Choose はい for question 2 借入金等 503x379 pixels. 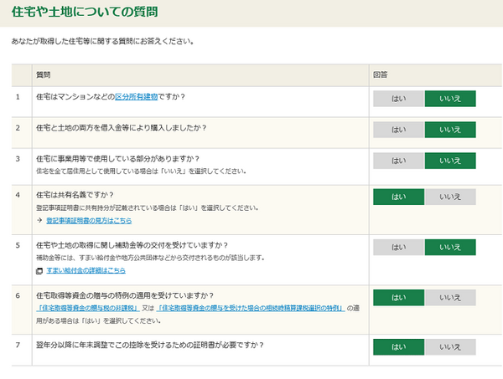point(399,130)
